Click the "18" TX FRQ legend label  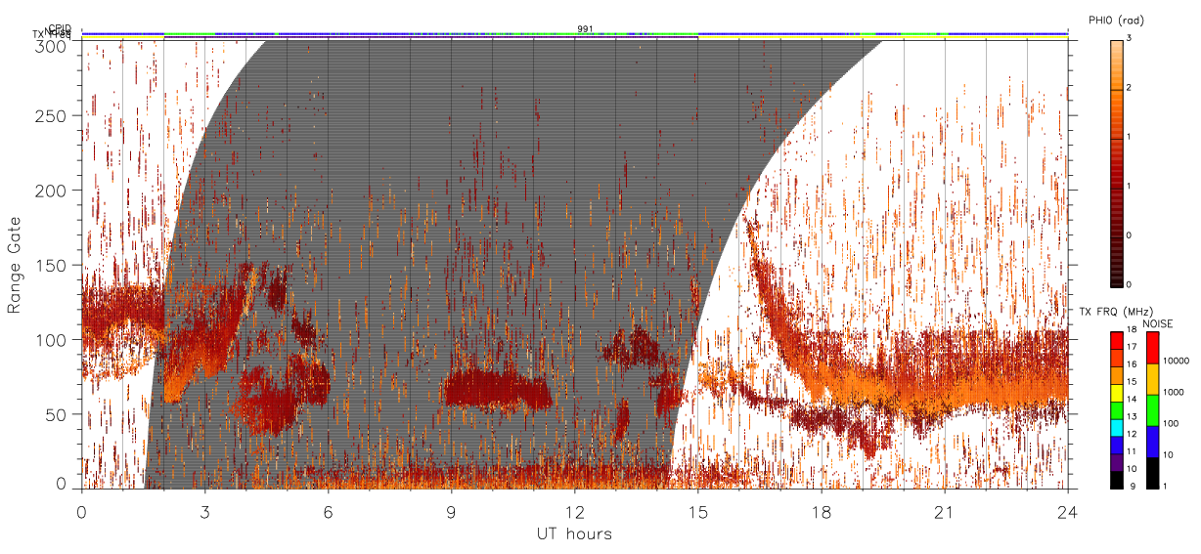click(1132, 329)
